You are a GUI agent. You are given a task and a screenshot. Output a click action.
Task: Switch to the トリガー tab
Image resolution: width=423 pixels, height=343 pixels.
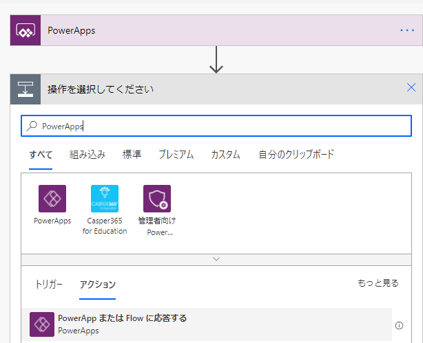click(49, 285)
